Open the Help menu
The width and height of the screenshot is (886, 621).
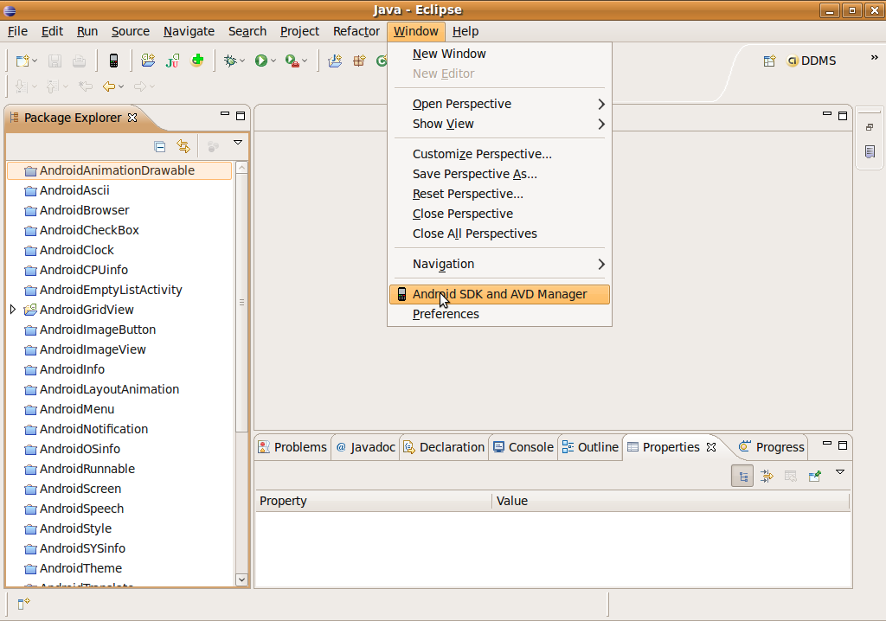[x=465, y=31]
